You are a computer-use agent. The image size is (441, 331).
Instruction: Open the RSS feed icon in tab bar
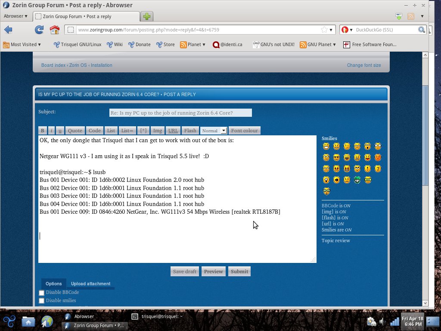click(410, 16)
